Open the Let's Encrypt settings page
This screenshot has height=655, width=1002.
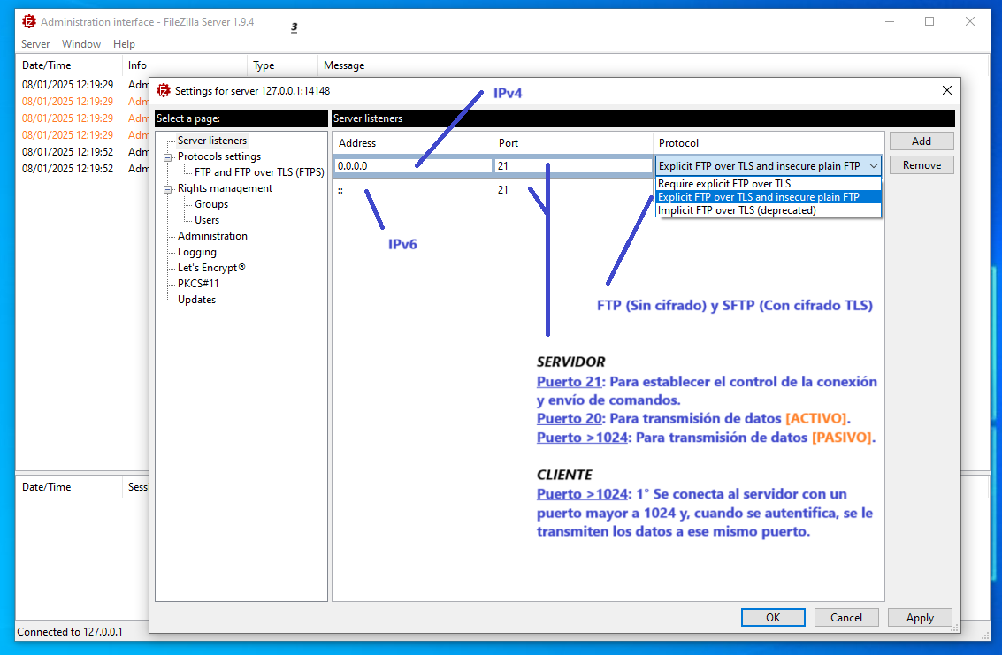tap(210, 268)
